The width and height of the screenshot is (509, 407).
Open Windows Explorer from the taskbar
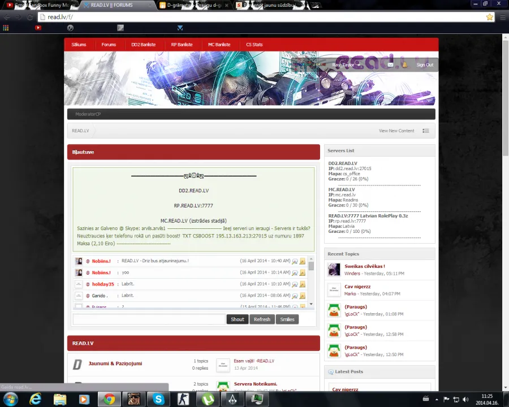[60, 399]
